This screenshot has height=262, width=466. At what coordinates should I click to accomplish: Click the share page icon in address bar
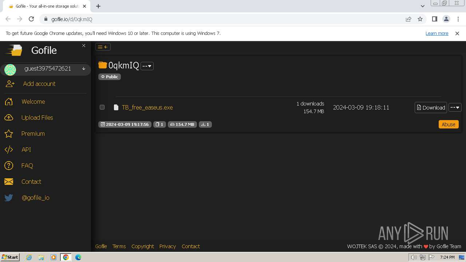[x=408, y=19]
